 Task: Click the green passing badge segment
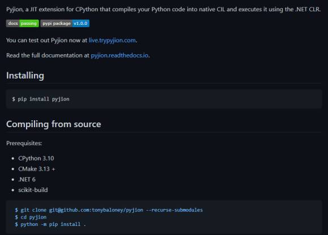click(x=29, y=23)
